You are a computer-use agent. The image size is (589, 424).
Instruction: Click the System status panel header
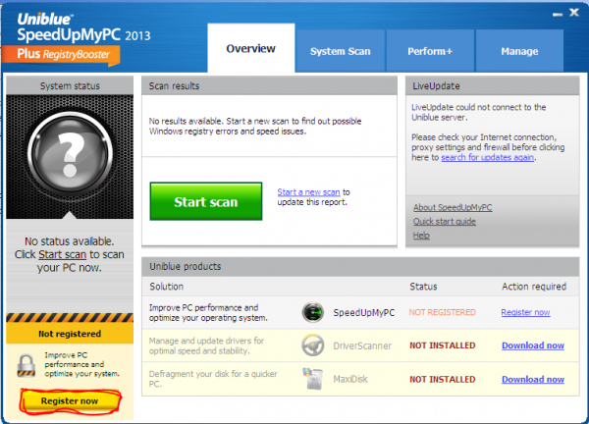click(70, 86)
